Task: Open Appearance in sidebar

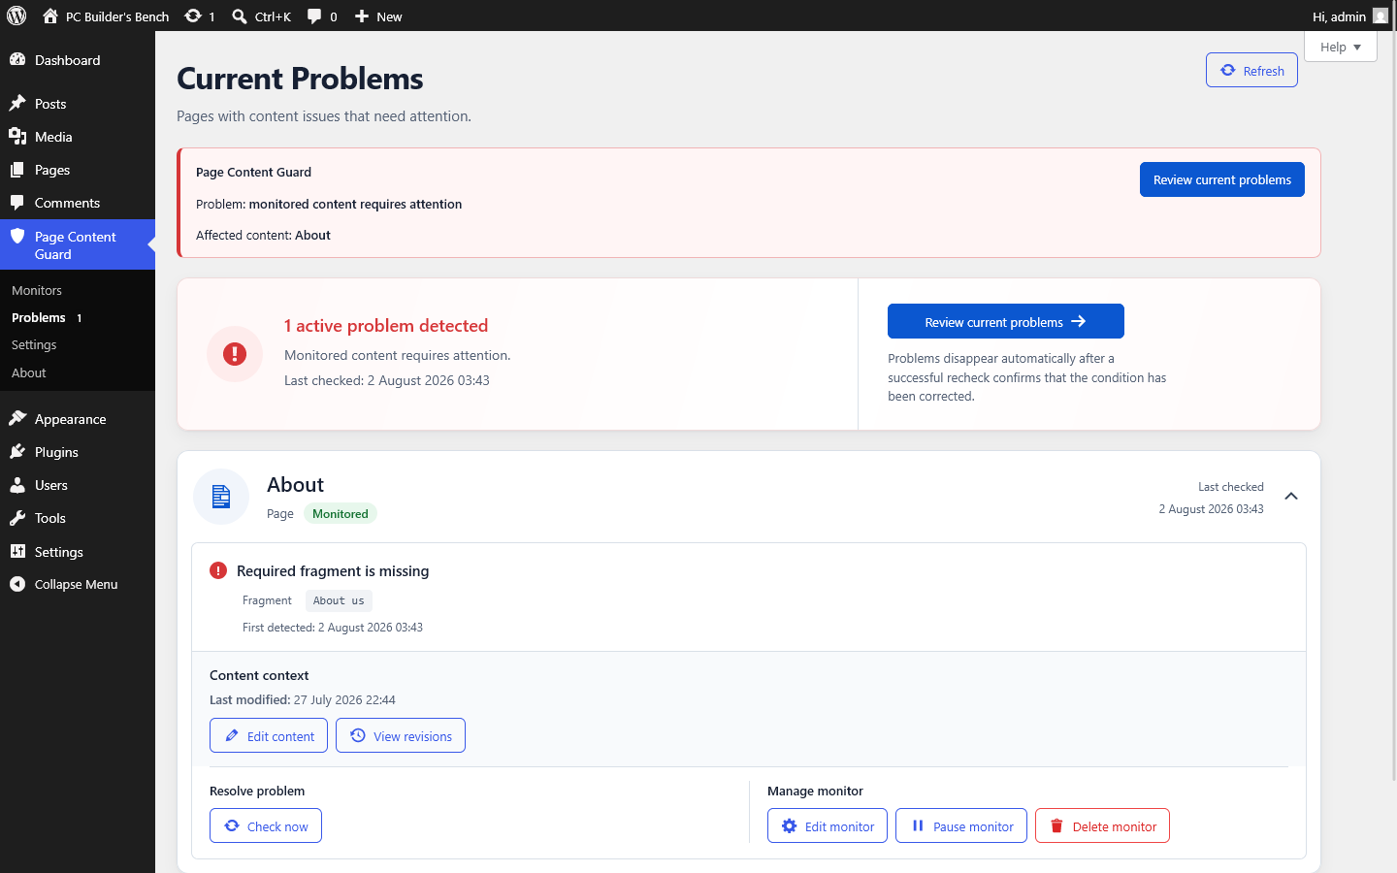Action: (x=78, y=419)
